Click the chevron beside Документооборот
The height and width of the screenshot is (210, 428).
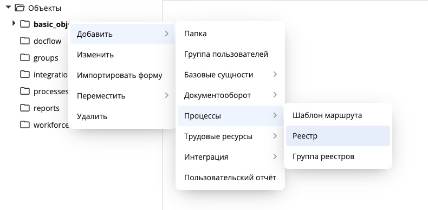(275, 95)
